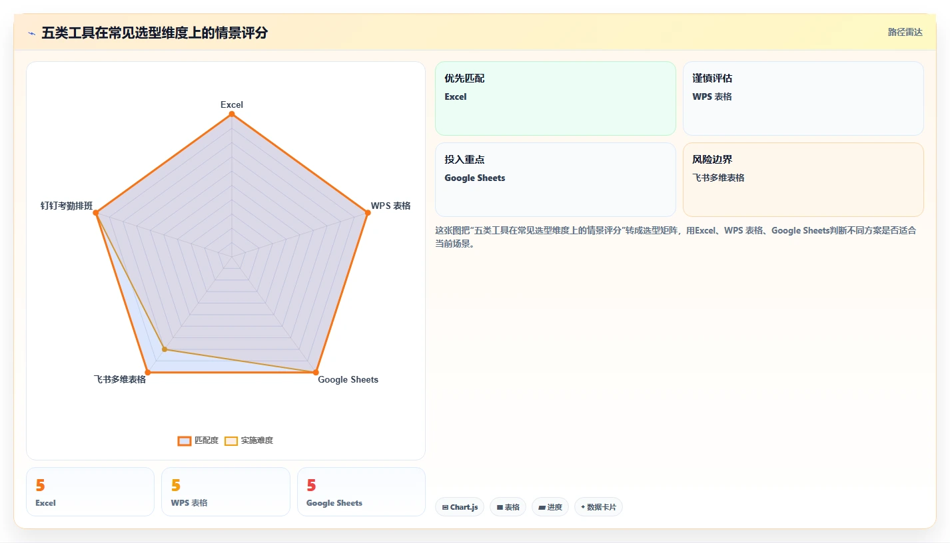Click the description paragraph starting 这张图把
The height and width of the screenshot is (543, 950).
676,237
